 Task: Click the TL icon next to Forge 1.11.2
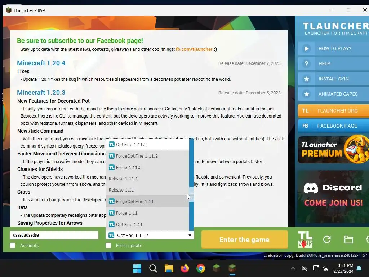click(112, 167)
